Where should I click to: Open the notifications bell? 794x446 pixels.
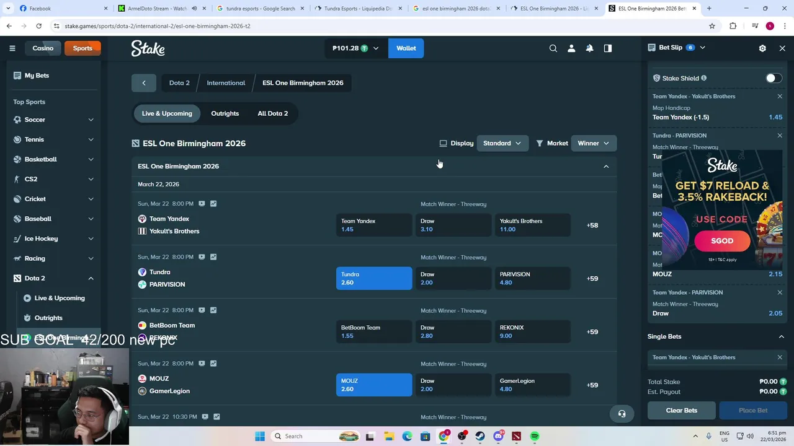tap(589, 48)
